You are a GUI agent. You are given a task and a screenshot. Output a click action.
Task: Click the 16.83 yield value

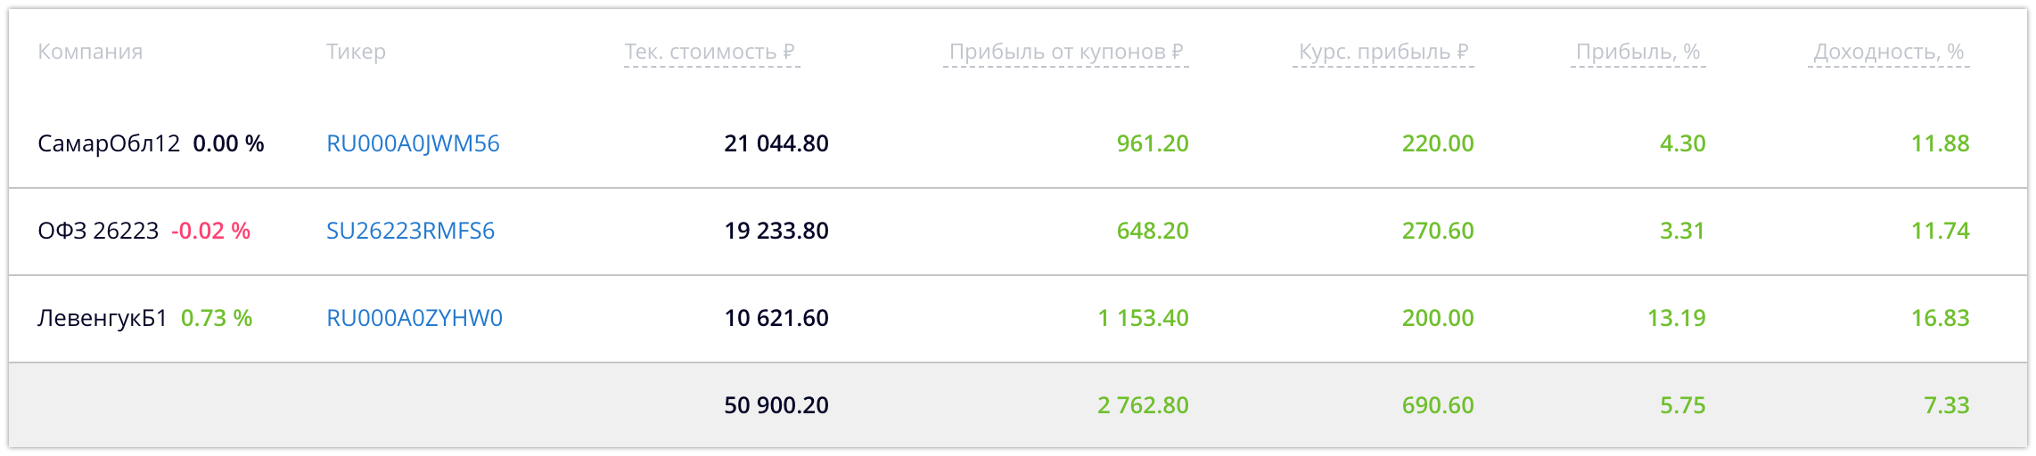point(1940,318)
